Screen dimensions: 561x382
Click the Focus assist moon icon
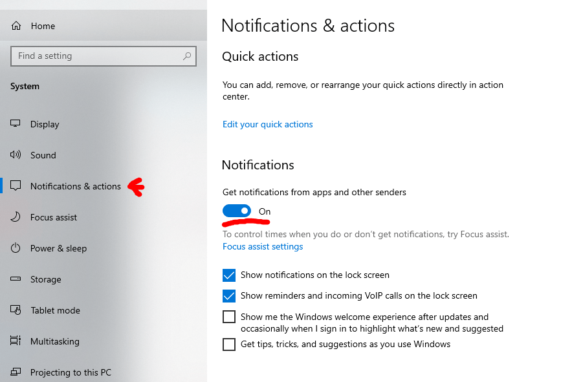click(16, 217)
